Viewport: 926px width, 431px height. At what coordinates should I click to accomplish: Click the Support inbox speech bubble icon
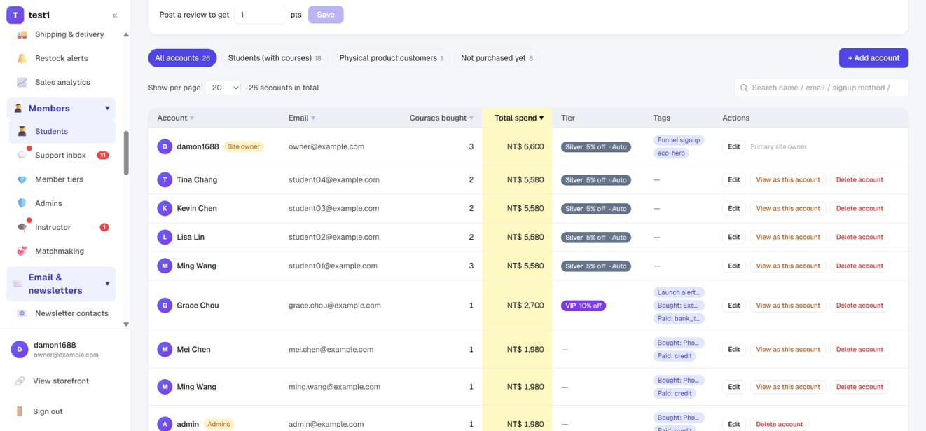pyautogui.click(x=22, y=156)
